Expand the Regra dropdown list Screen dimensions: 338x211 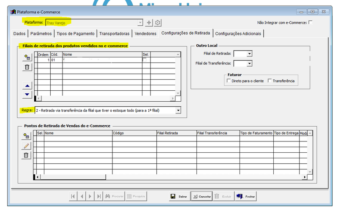[x=178, y=111]
